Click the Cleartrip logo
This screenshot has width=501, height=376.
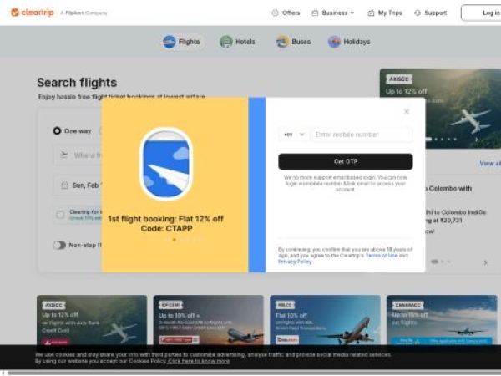33,13
